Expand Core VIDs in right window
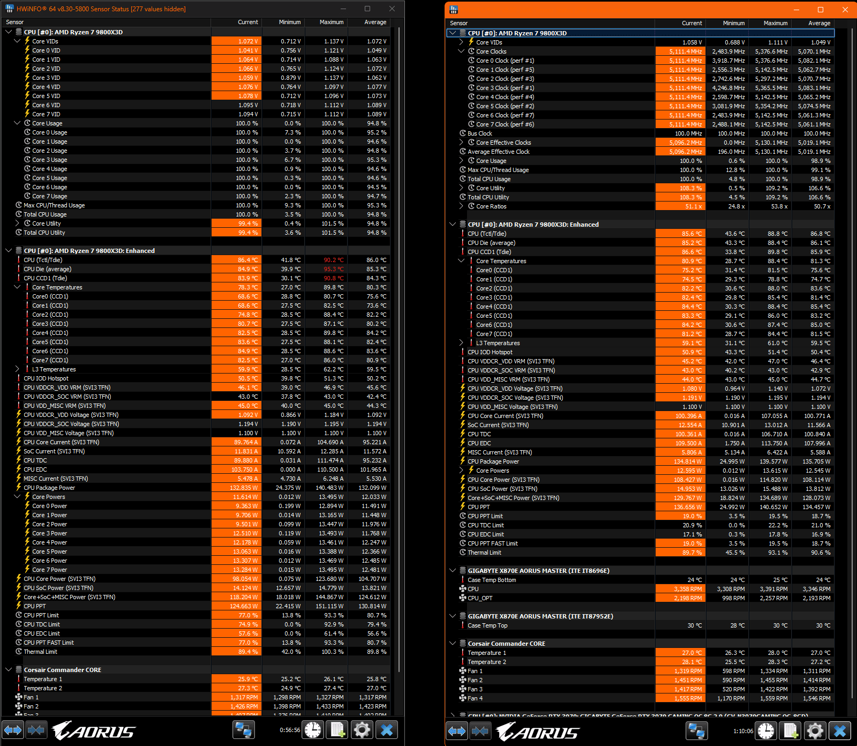This screenshot has width=857, height=746. point(461,42)
